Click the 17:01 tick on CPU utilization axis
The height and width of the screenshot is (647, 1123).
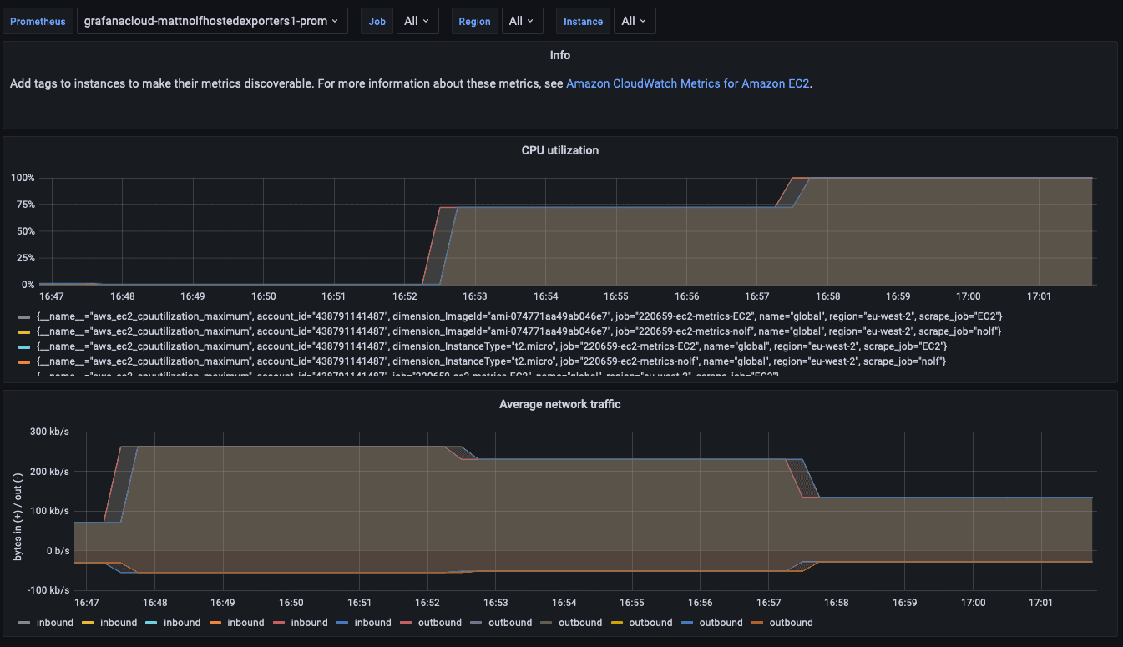point(1040,296)
